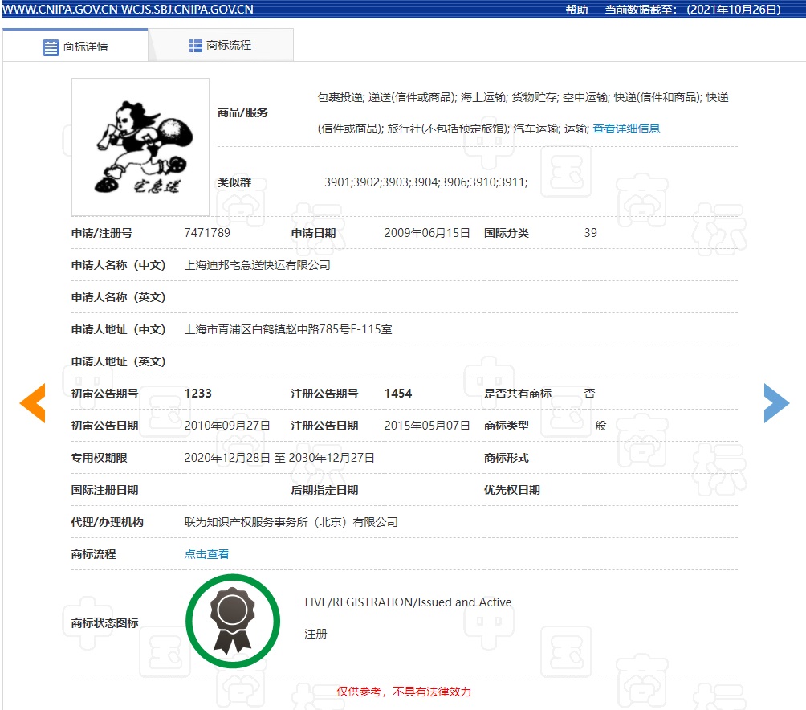Open 查看详细信息 for goods and services
The width and height of the screenshot is (806, 710).
pyautogui.click(x=625, y=128)
